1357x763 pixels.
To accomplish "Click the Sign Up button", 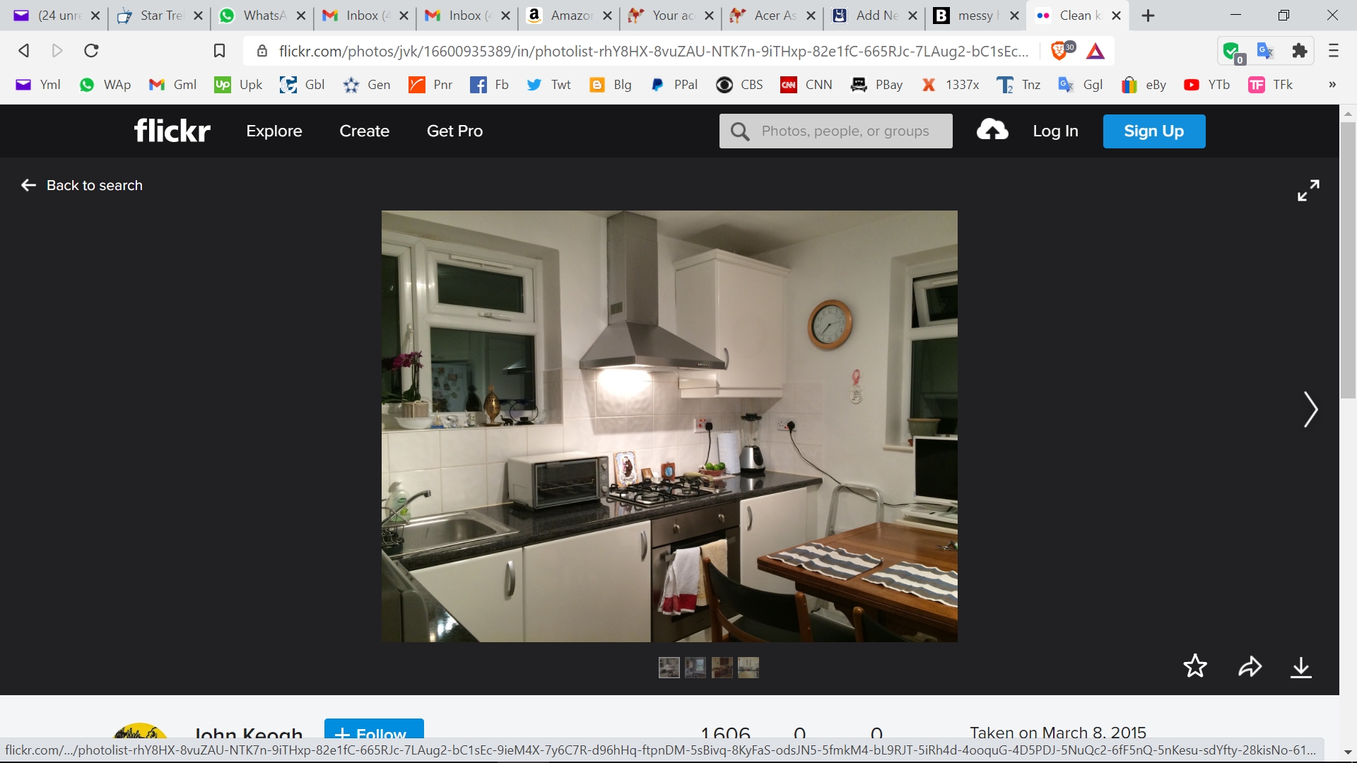I will click(1153, 131).
